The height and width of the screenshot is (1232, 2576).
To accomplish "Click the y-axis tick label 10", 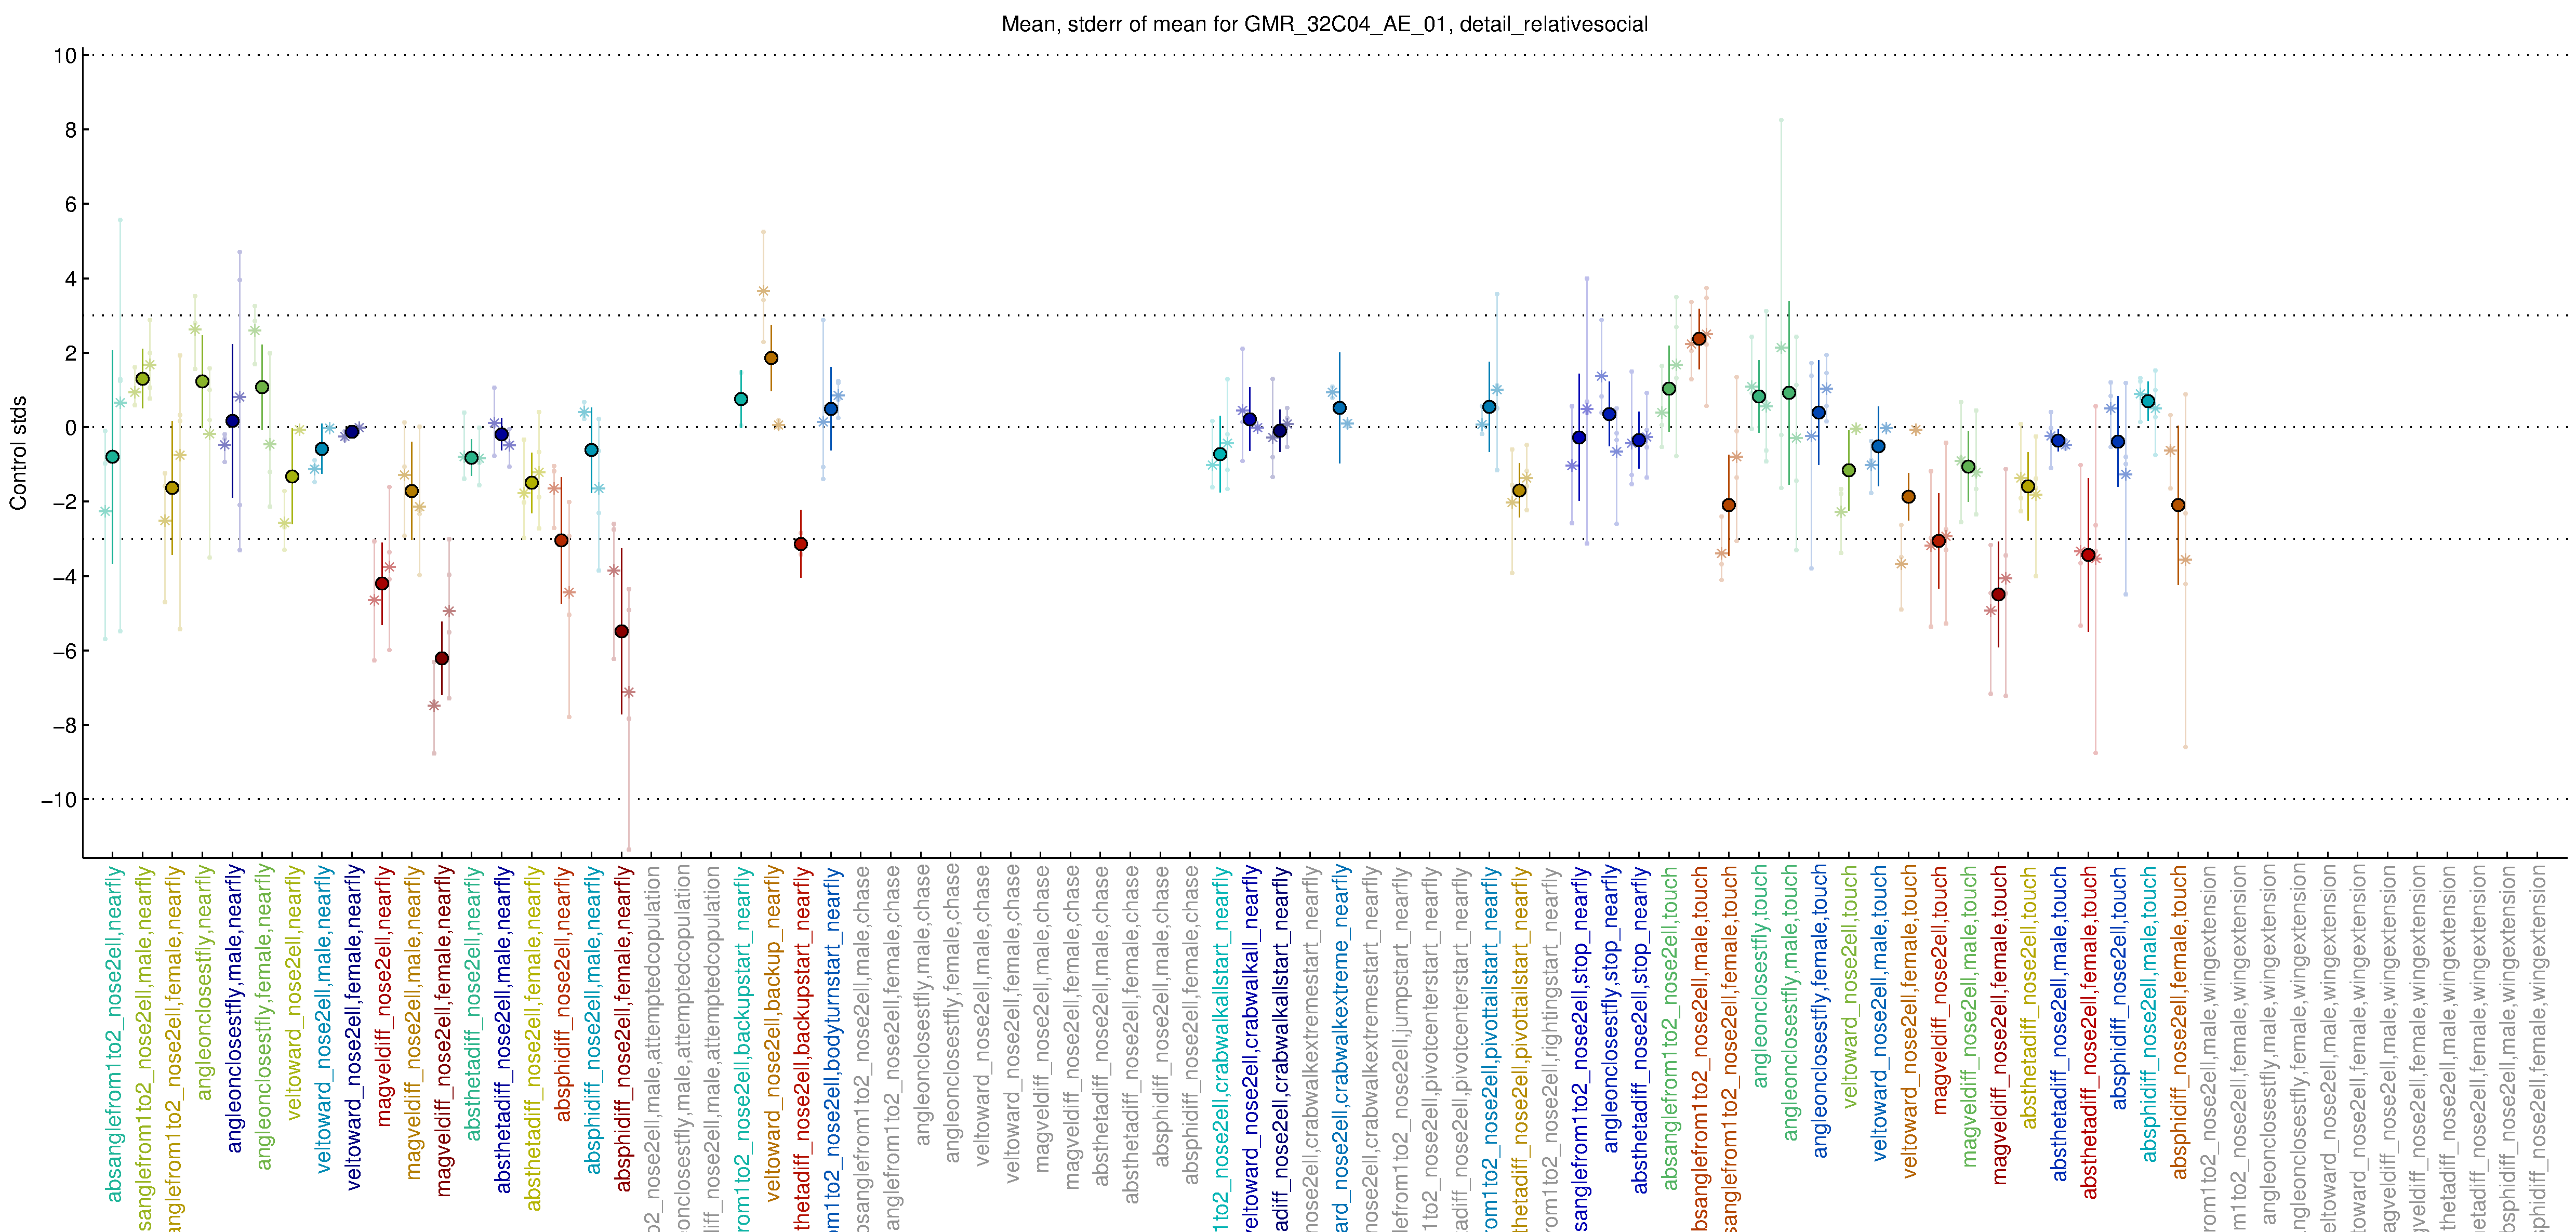I will 65,56.
